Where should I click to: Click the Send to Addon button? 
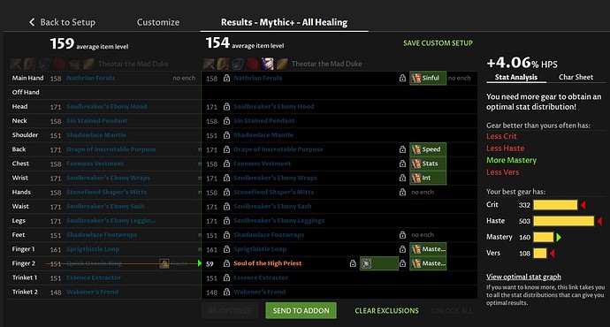301,311
